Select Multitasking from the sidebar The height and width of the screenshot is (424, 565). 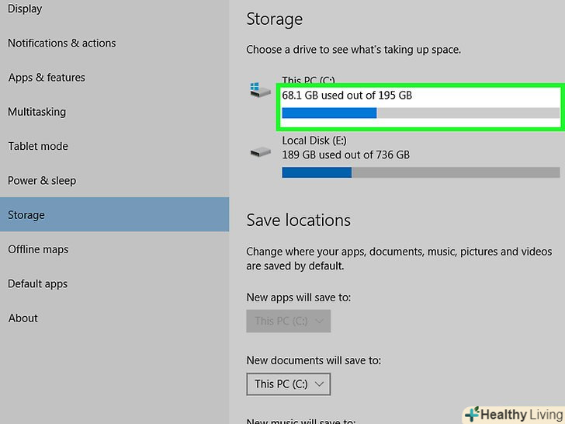click(x=36, y=112)
